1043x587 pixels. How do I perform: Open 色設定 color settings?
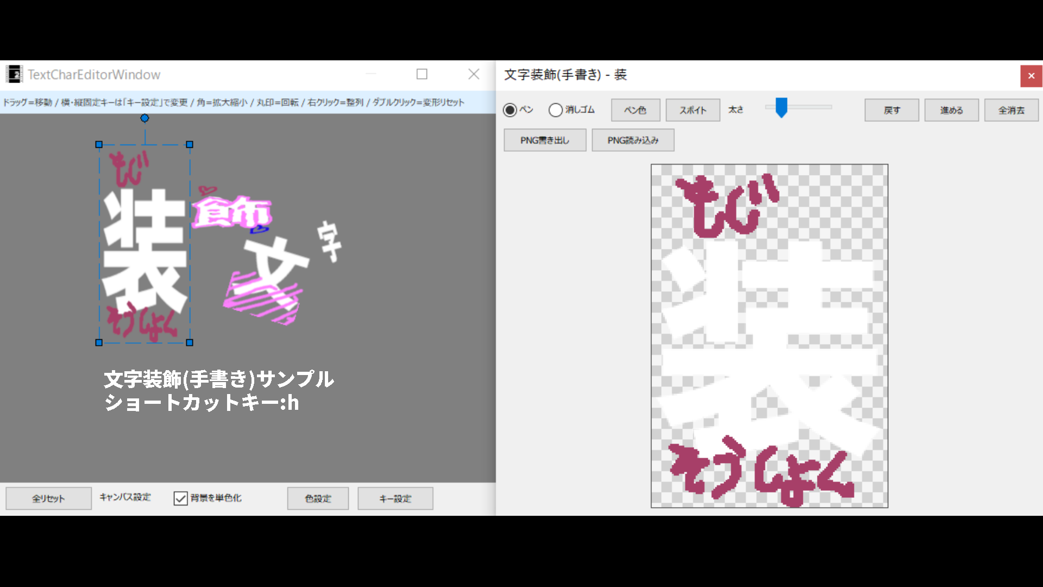[318, 498]
